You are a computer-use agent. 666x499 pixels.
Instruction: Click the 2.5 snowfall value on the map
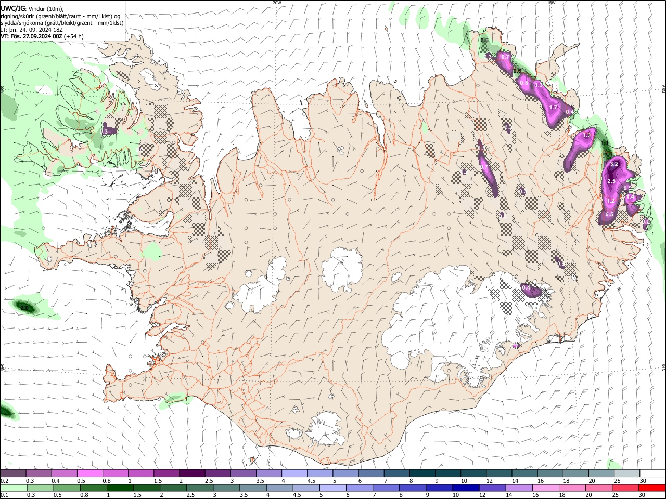(611, 181)
